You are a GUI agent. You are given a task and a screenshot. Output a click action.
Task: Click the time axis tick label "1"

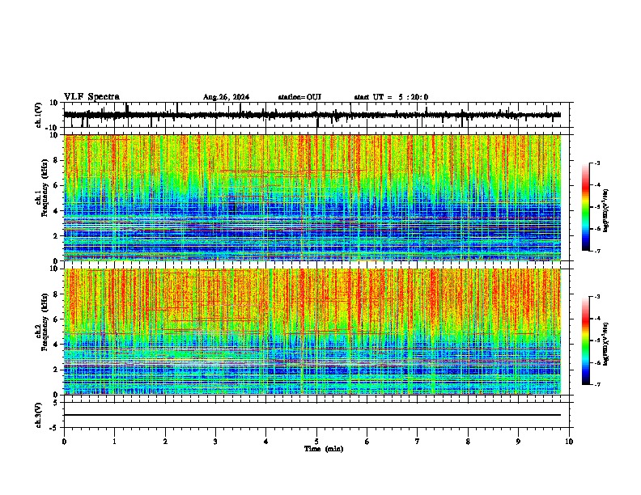coord(114,442)
